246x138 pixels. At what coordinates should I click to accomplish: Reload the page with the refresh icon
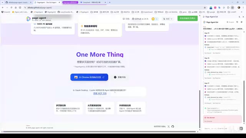point(11,8)
